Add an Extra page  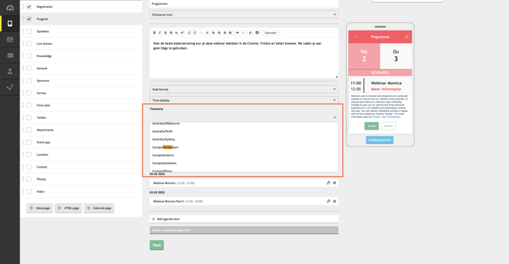tap(39, 208)
